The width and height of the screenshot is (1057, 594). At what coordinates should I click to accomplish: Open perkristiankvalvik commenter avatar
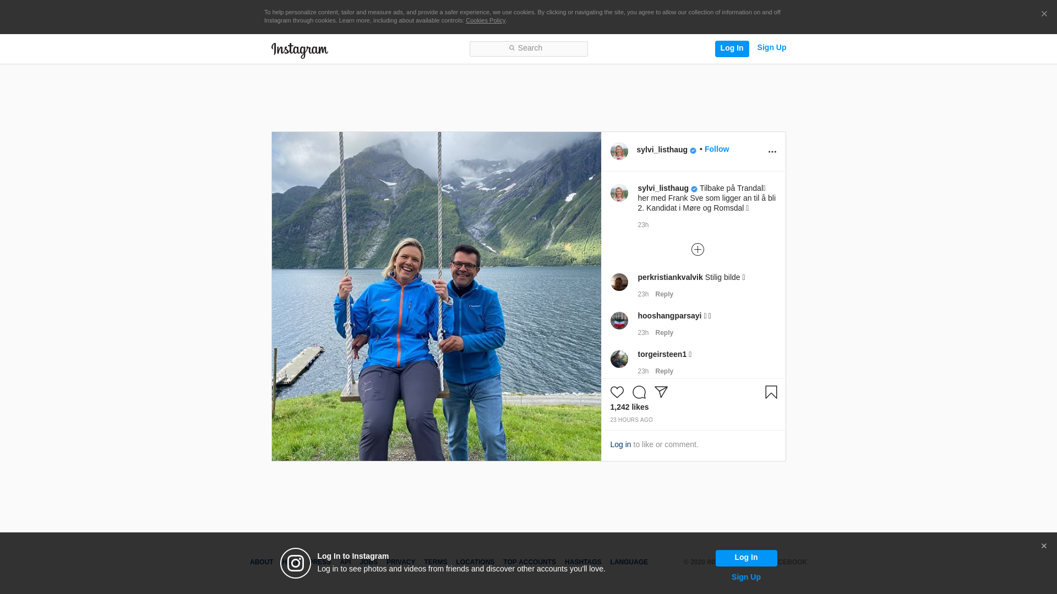[619, 282]
